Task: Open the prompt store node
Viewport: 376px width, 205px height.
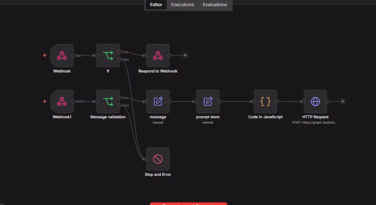Action: (208, 101)
